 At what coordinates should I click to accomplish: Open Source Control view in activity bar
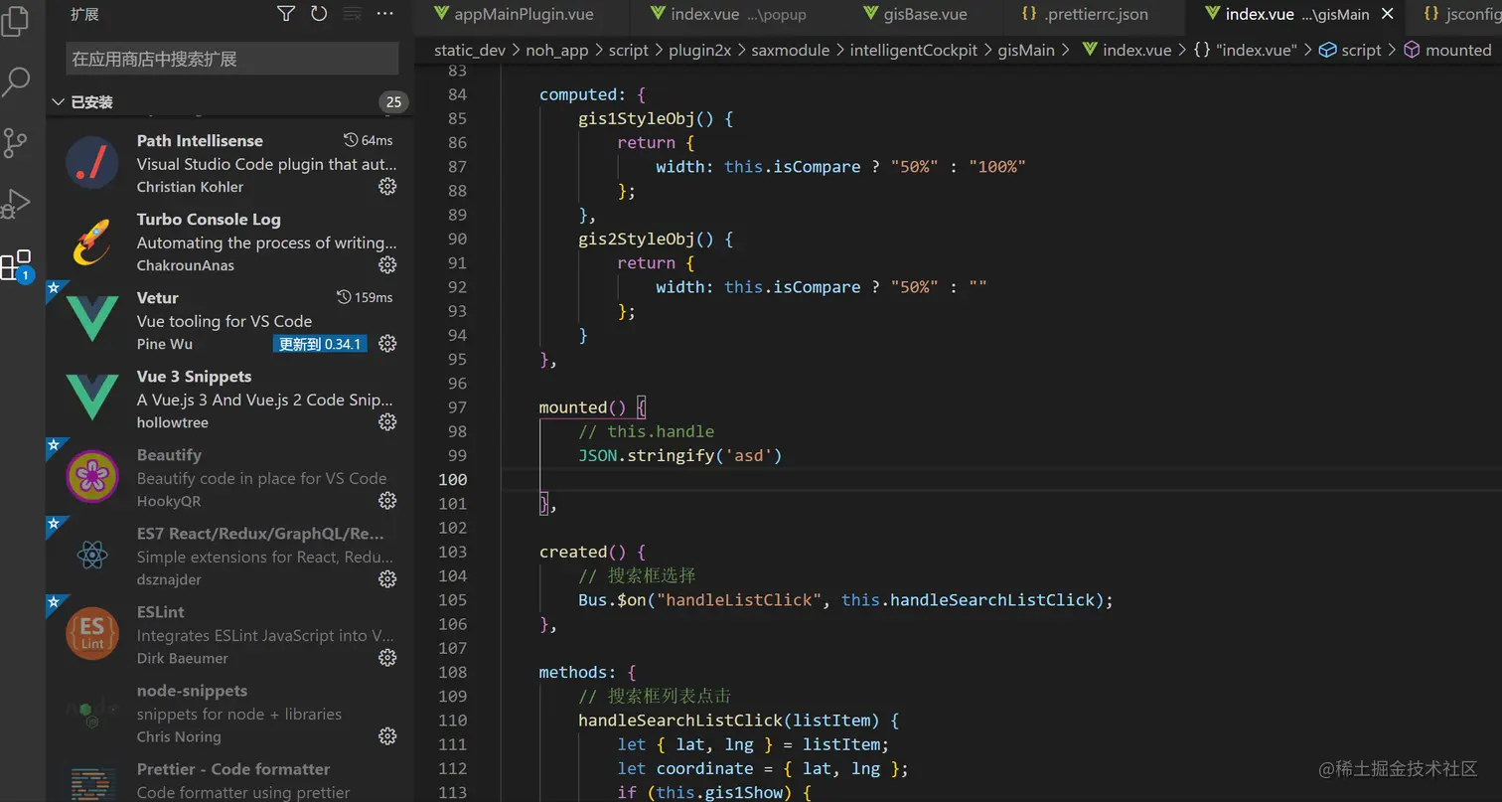click(16, 143)
